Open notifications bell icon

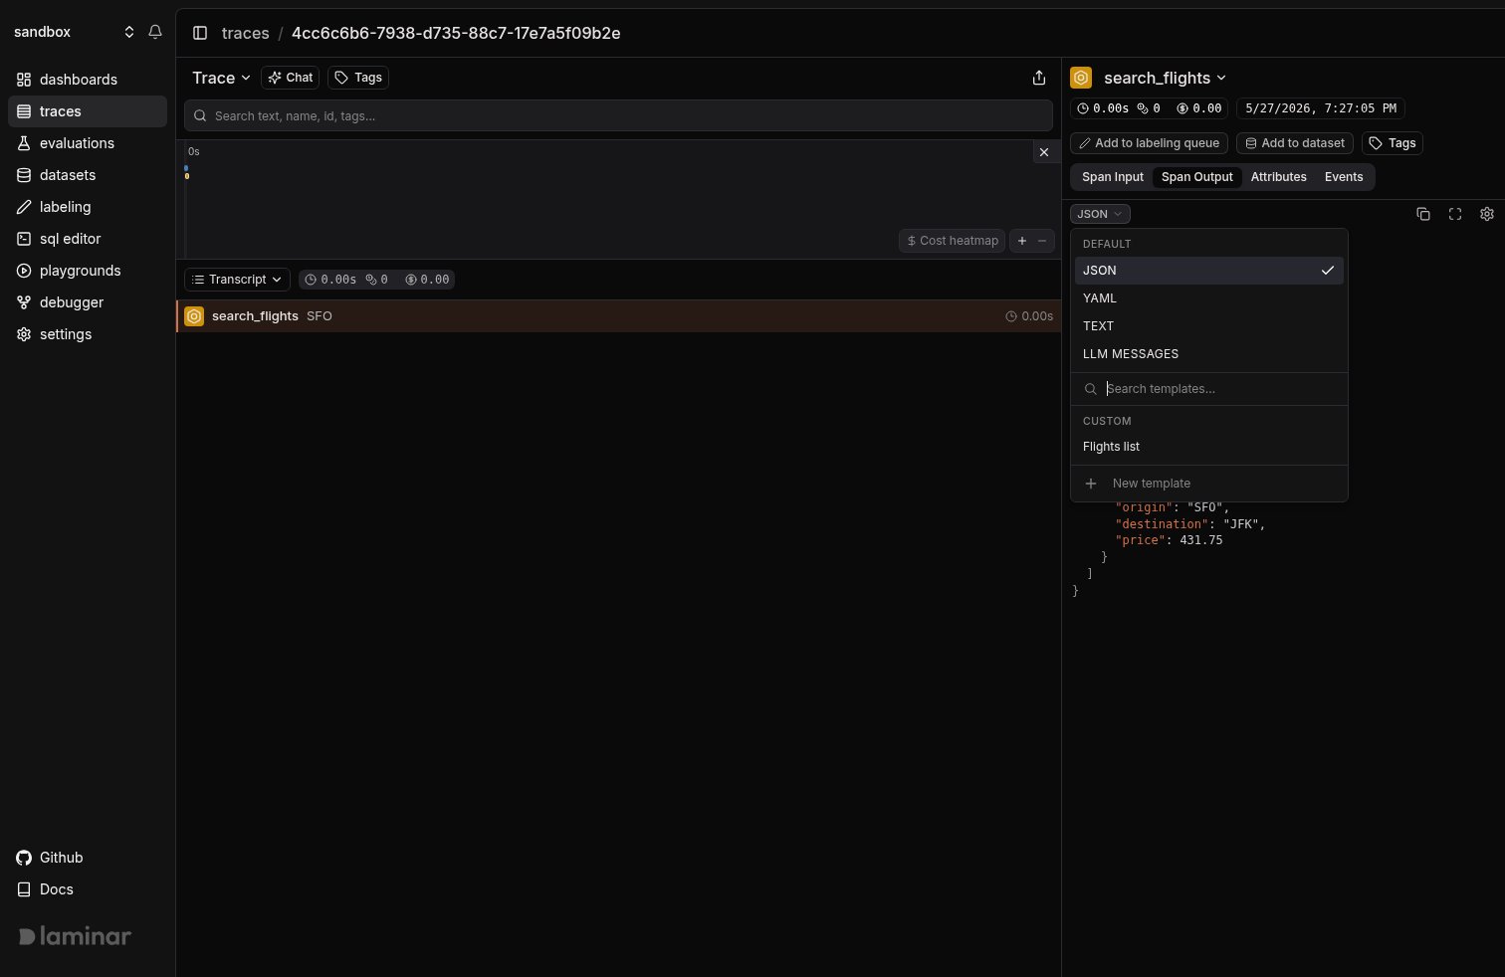155,32
